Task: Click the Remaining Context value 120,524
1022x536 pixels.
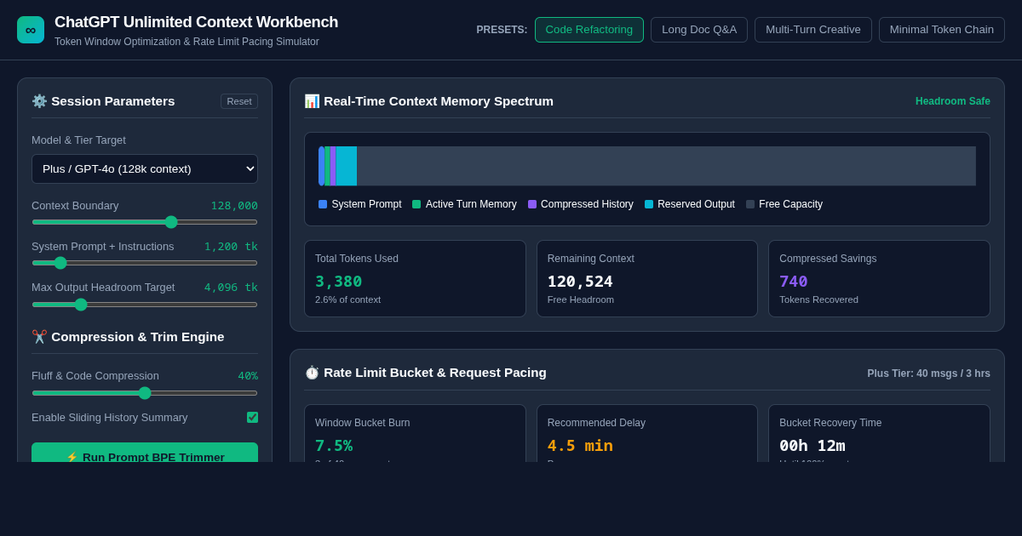Action: point(580,282)
